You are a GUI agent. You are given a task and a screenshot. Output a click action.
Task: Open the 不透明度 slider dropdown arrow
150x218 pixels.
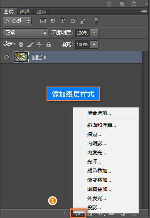pos(94,33)
